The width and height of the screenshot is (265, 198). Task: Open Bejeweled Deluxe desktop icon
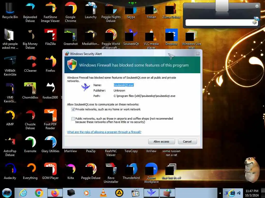pyautogui.click(x=30, y=12)
